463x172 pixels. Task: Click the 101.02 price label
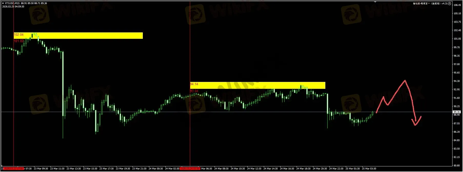[x=18, y=41]
